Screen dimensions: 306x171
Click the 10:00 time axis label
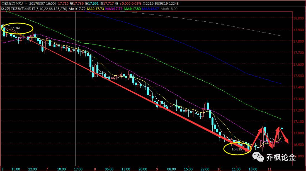(x=61, y=169)
